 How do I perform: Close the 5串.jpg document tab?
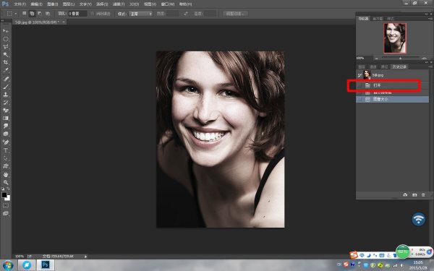pyautogui.click(x=64, y=22)
